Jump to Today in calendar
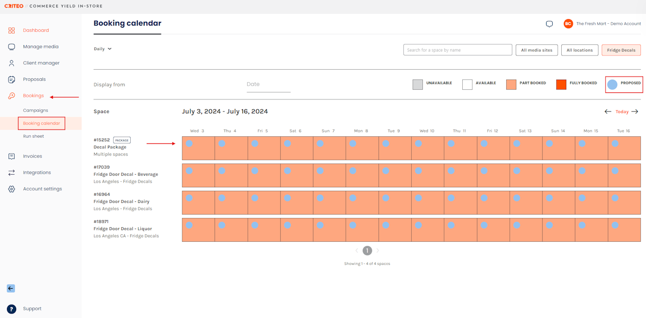 click(x=622, y=112)
